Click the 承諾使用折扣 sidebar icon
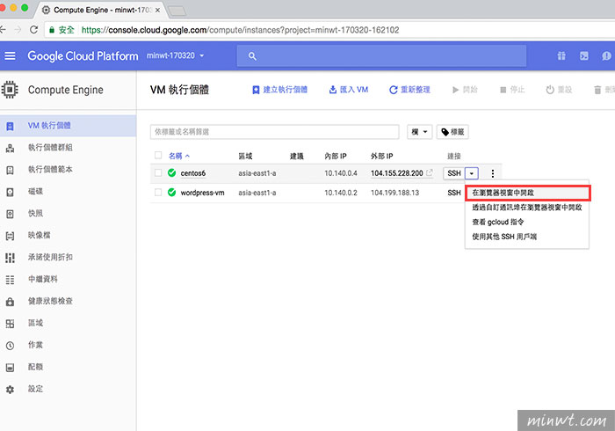The height and width of the screenshot is (431, 615). (x=10, y=258)
